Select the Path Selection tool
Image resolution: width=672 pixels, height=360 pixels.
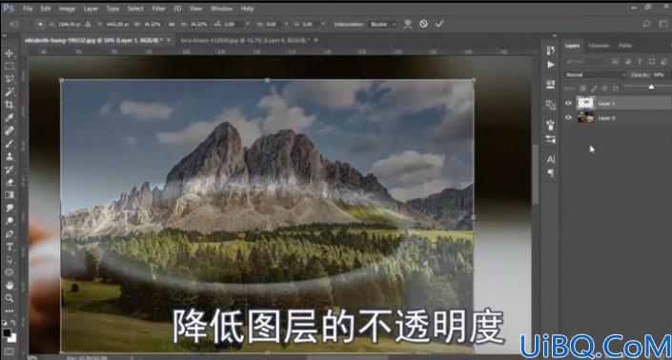coord(9,259)
